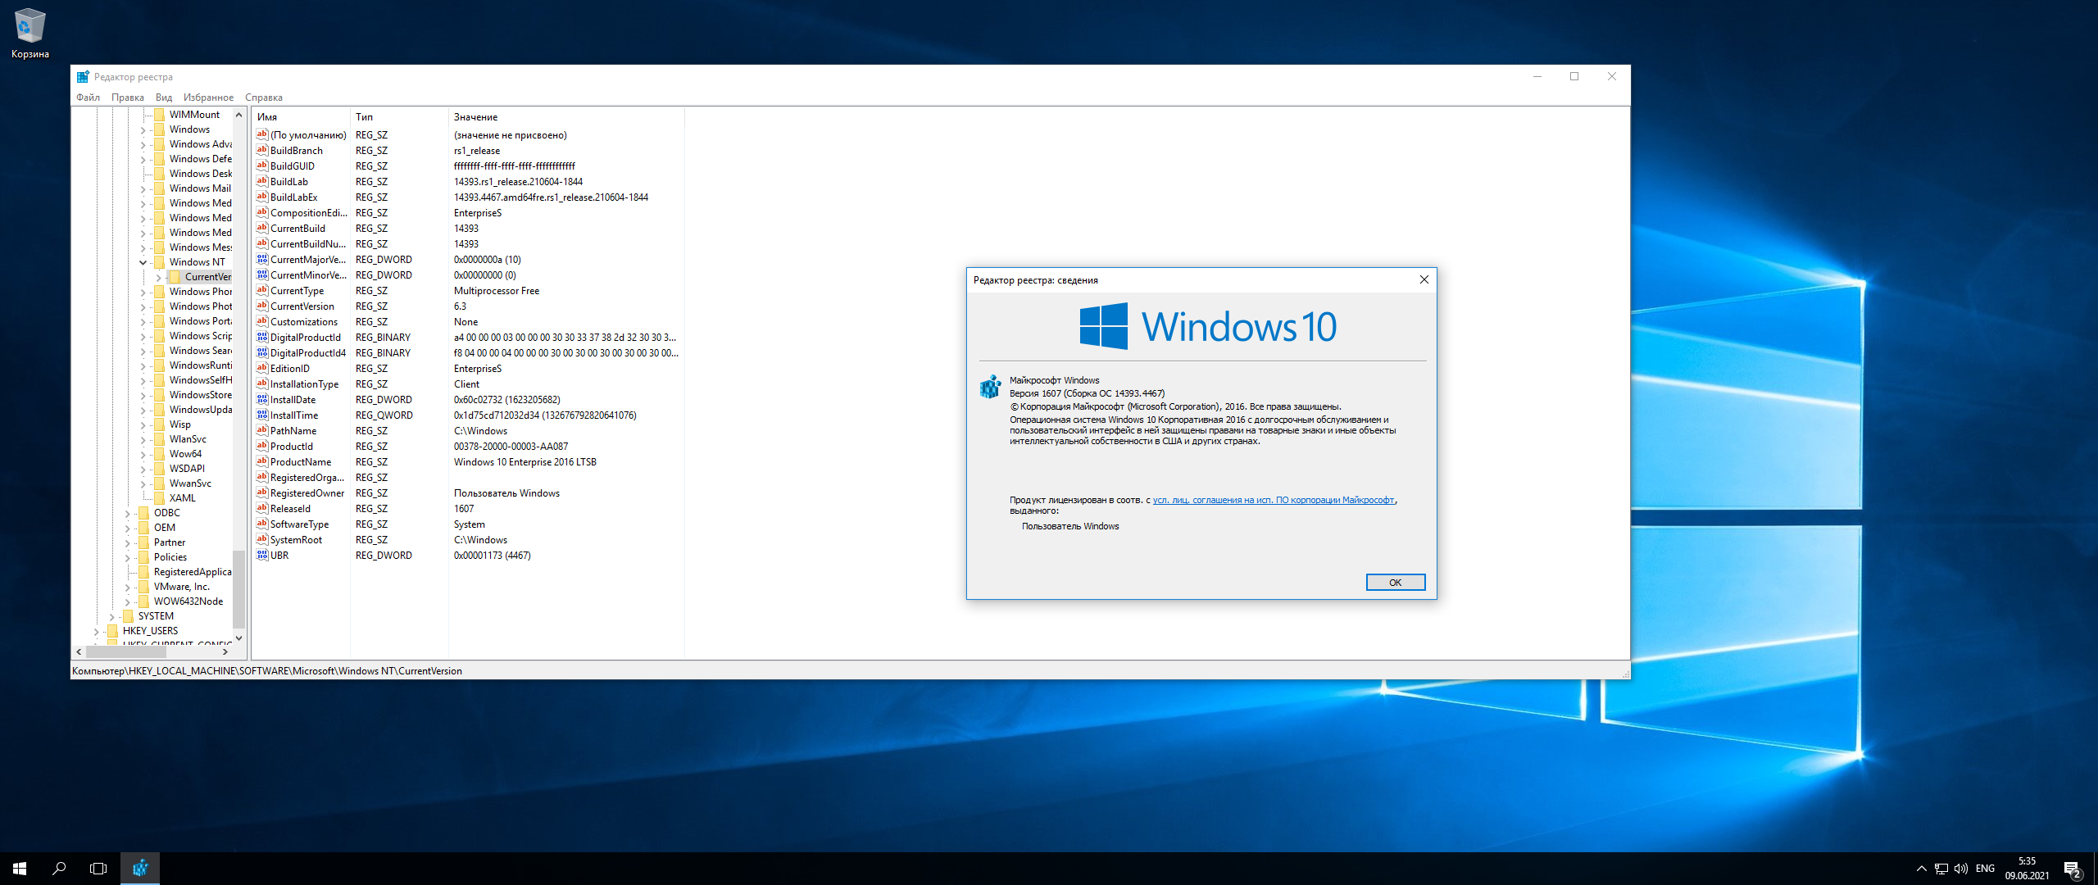This screenshot has width=2098, height=885.
Task: Click the Registry Editor title bar icon
Action: 83,77
